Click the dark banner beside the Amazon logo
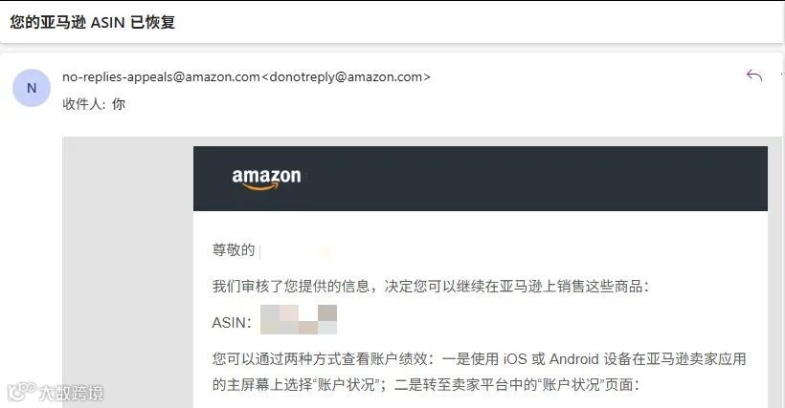 pyautogui.click(x=530, y=179)
